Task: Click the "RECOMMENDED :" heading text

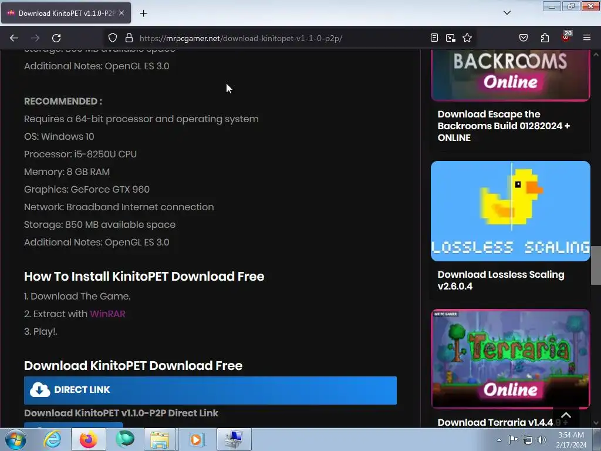Action: pyautogui.click(x=63, y=101)
